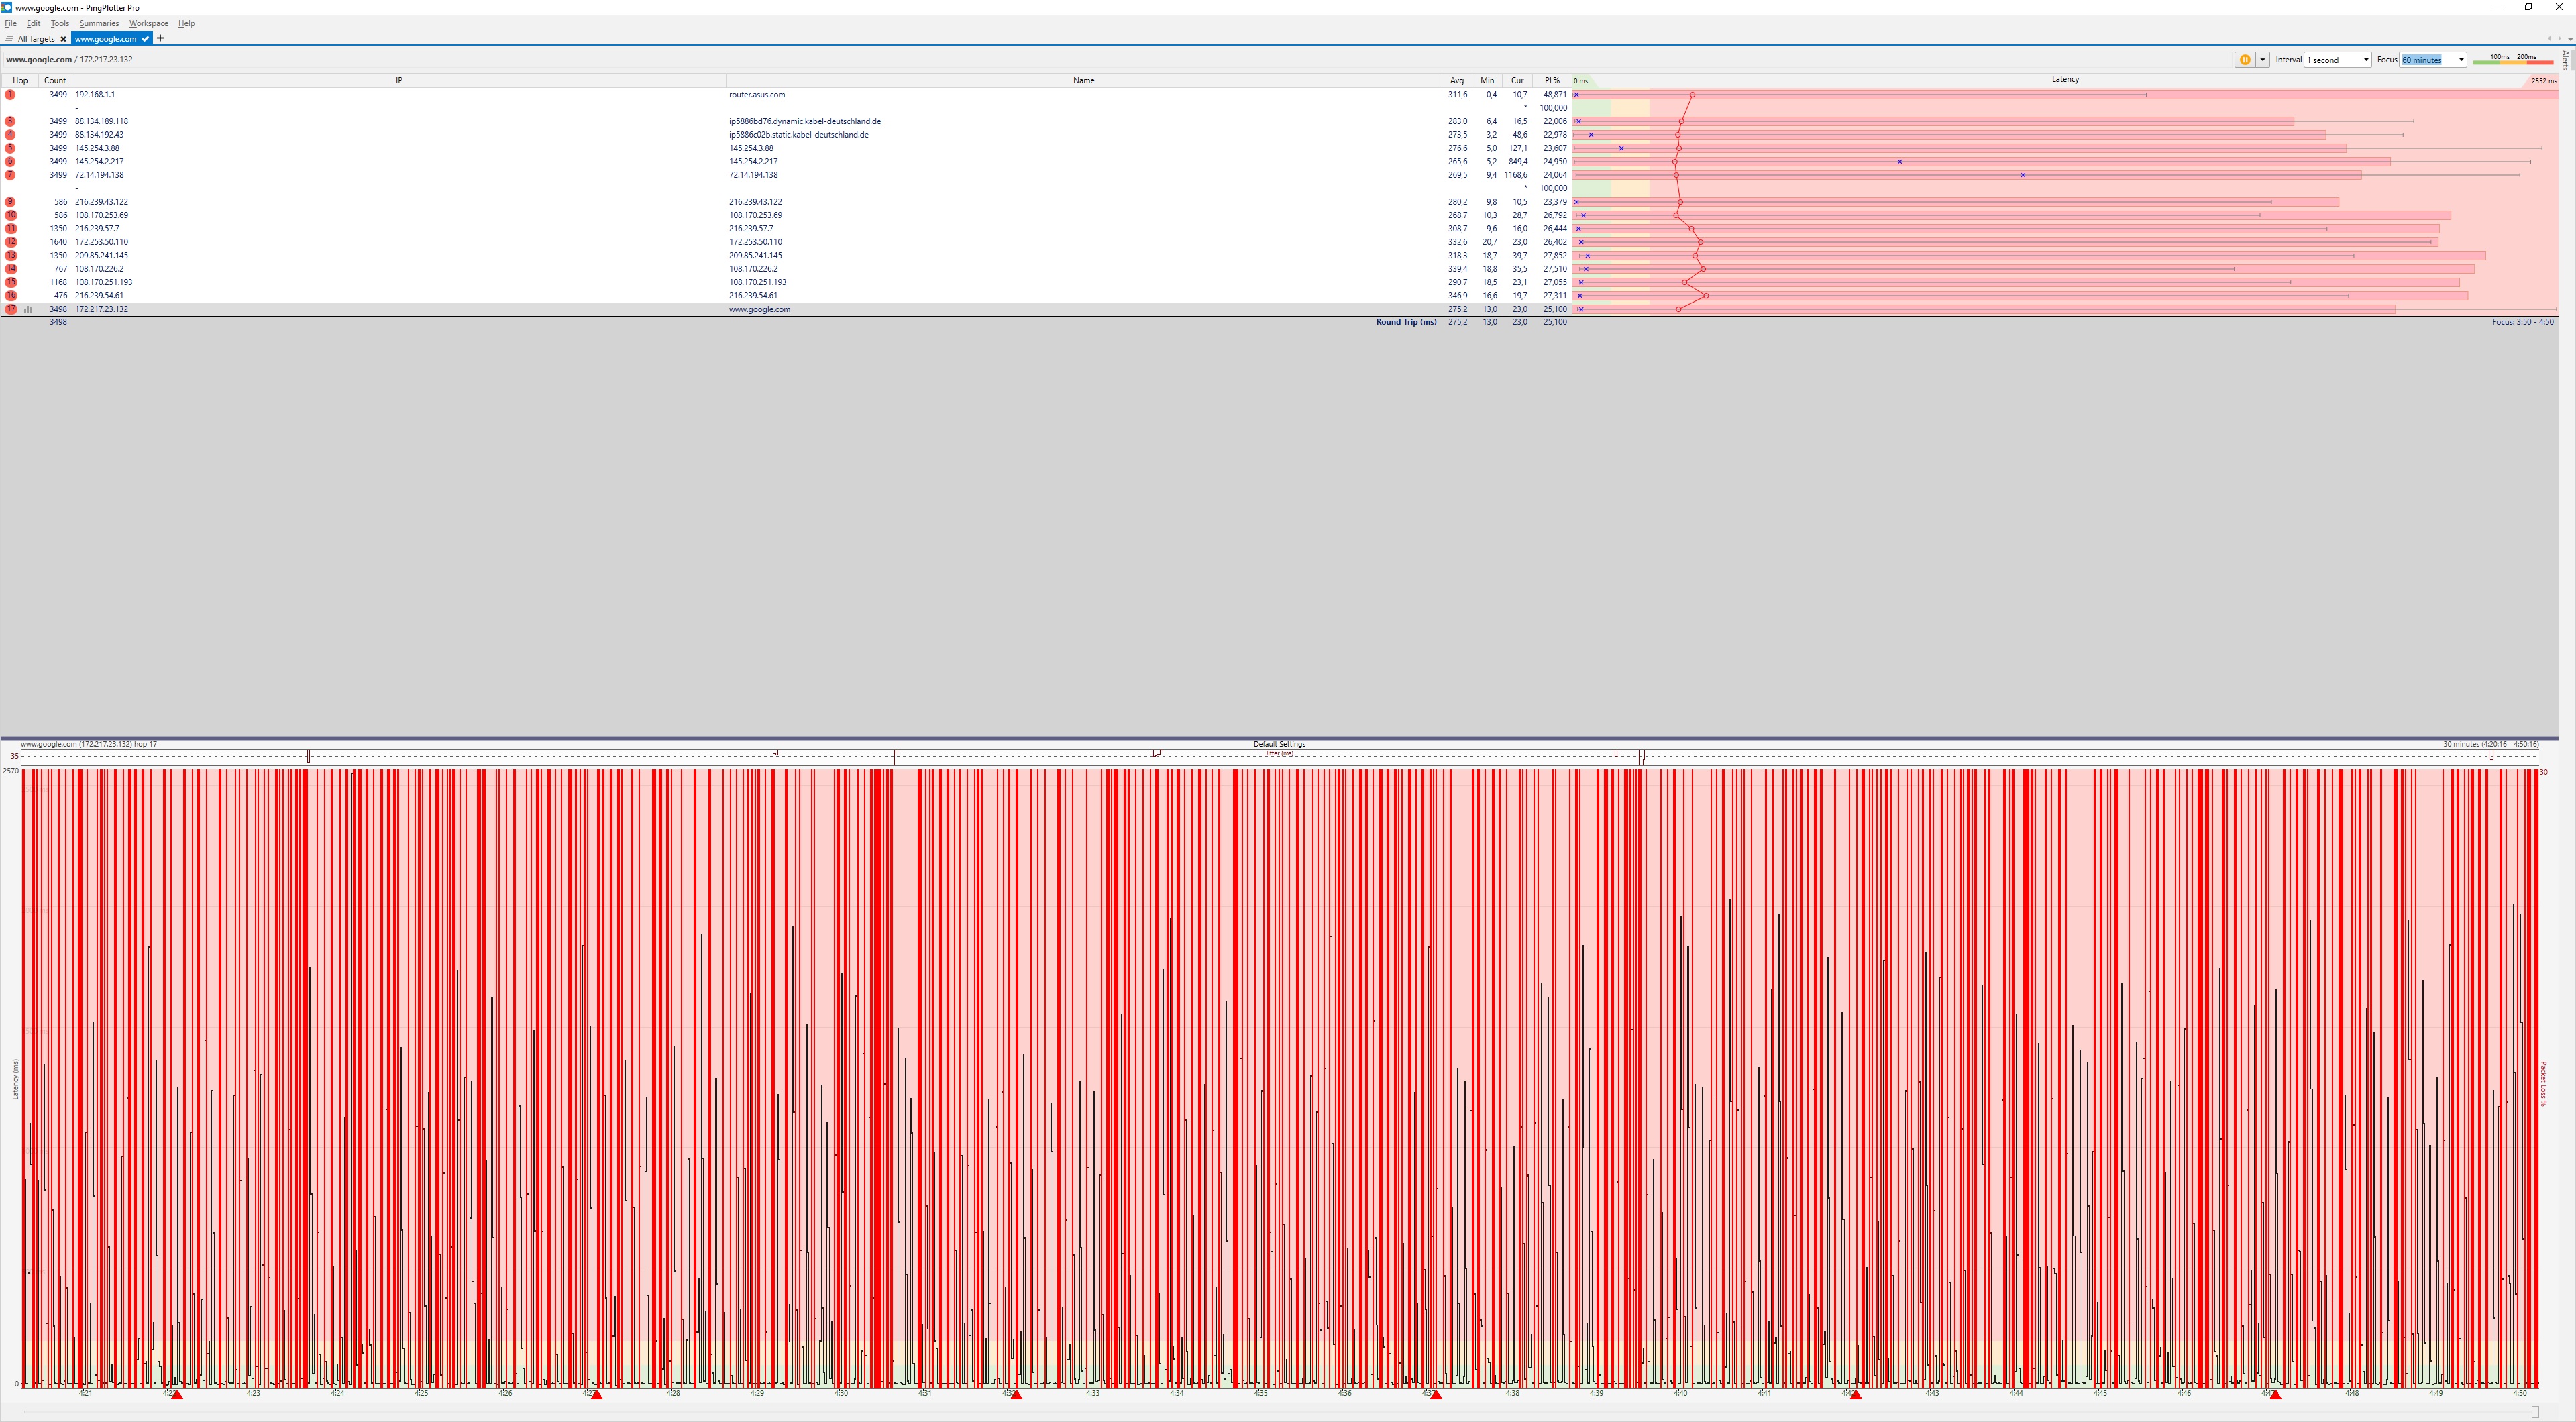Toggle the checkmark on www.google.com tab
The width and height of the screenshot is (2576, 1422).
coord(145,39)
